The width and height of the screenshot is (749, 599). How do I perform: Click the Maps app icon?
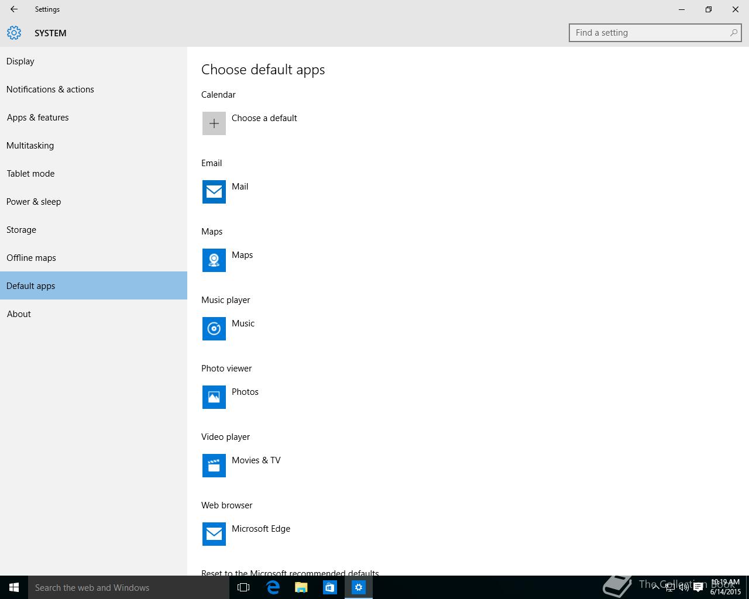214,260
